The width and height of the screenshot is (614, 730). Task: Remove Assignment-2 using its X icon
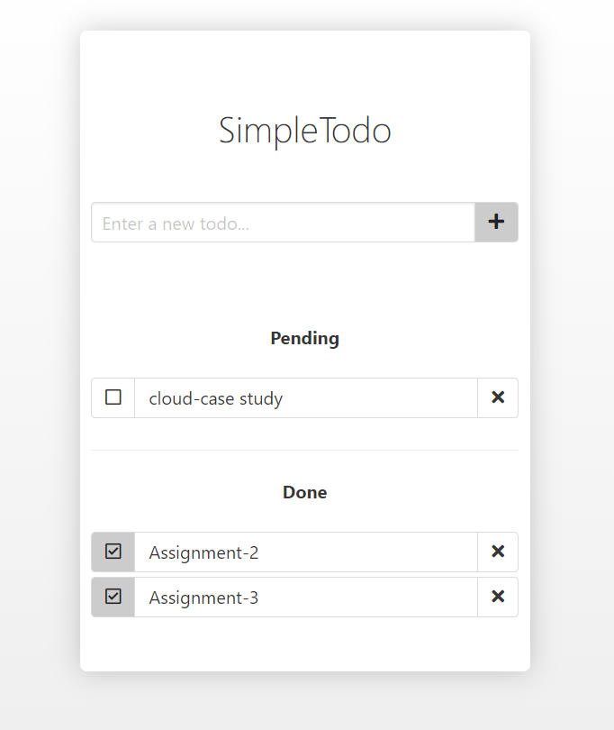[498, 552]
